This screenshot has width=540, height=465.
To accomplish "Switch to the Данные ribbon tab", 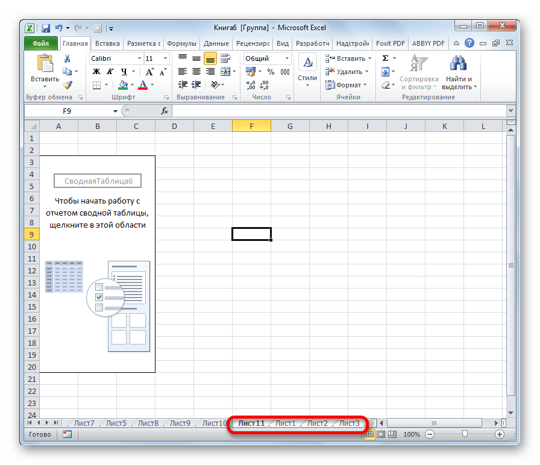I will point(216,43).
